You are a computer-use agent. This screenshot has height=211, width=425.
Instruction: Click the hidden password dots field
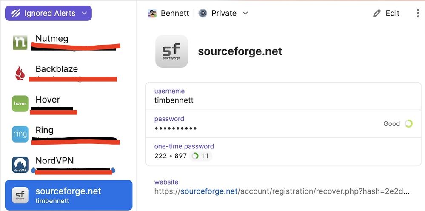click(x=176, y=128)
